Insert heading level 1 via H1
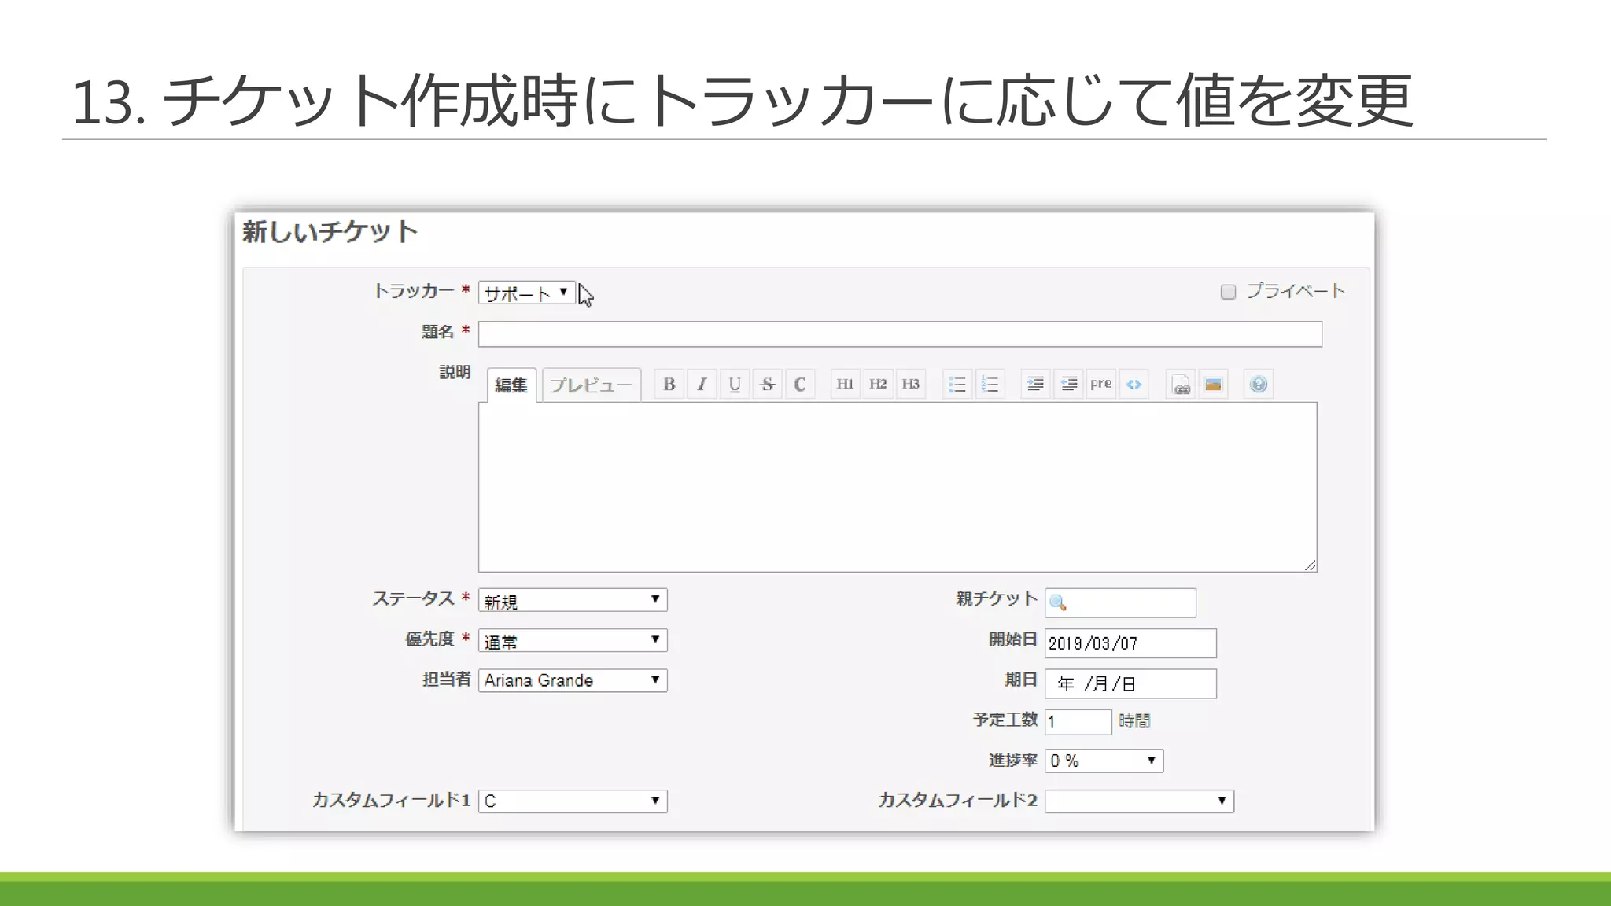 (x=845, y=385)
